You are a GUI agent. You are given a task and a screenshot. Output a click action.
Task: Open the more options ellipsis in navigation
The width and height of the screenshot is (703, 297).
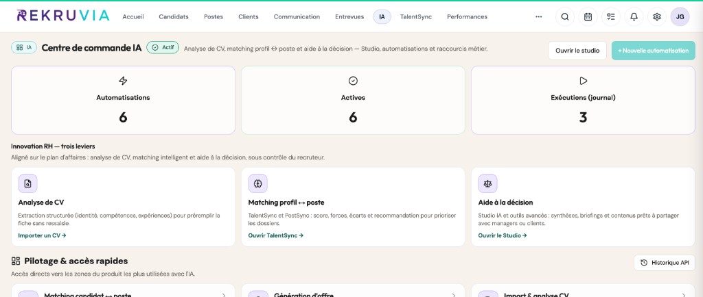pyautogui.click(x=538, y=17)
